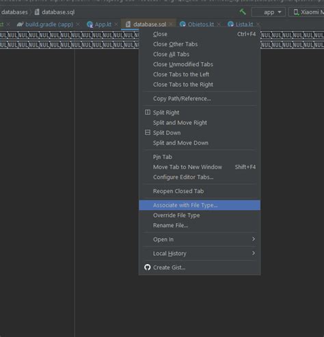Click the Kotlin icon on App.kt tab
The height and width of the screenshot is (337, 324).
[x=90, y=25]
